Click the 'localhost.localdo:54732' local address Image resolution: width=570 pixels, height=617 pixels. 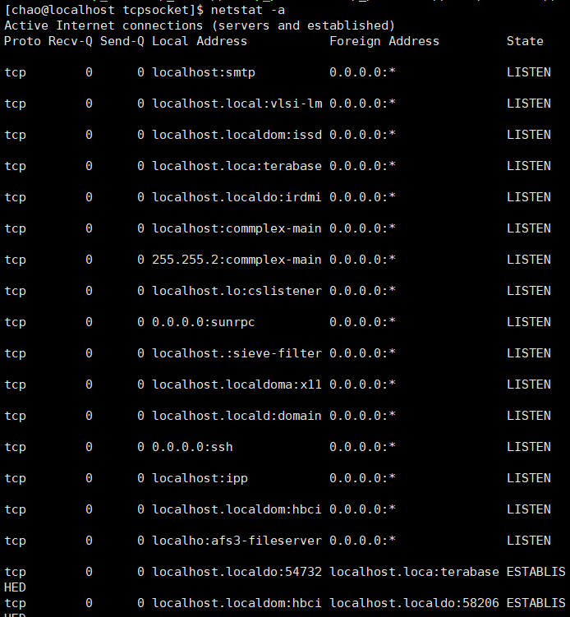[x=237, y=572]
